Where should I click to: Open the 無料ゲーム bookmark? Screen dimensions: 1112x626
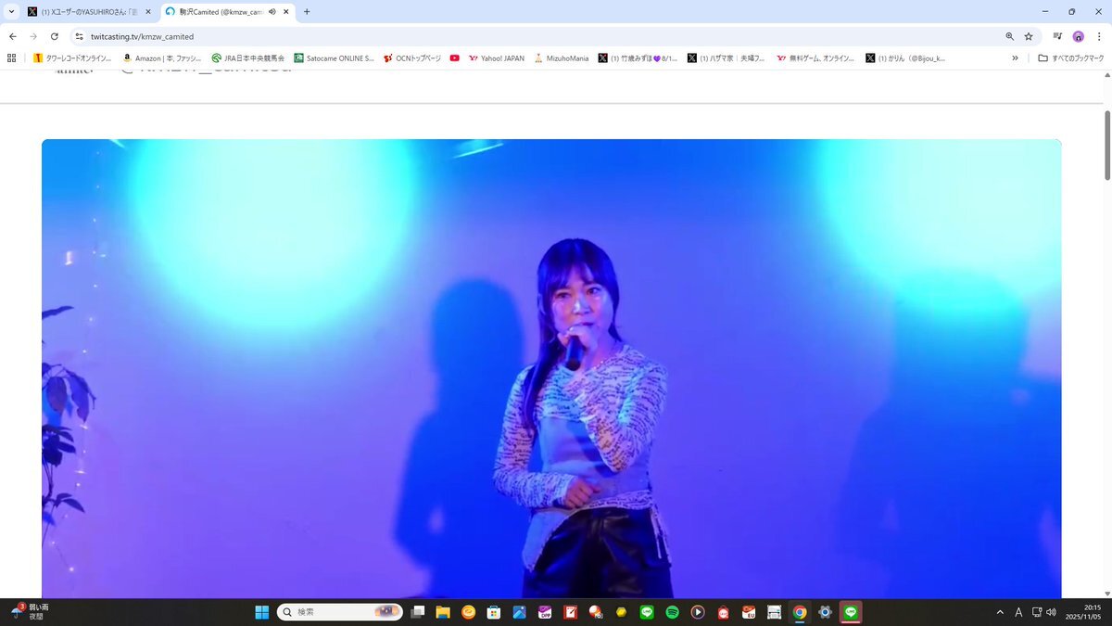click(x=816, y=57)
